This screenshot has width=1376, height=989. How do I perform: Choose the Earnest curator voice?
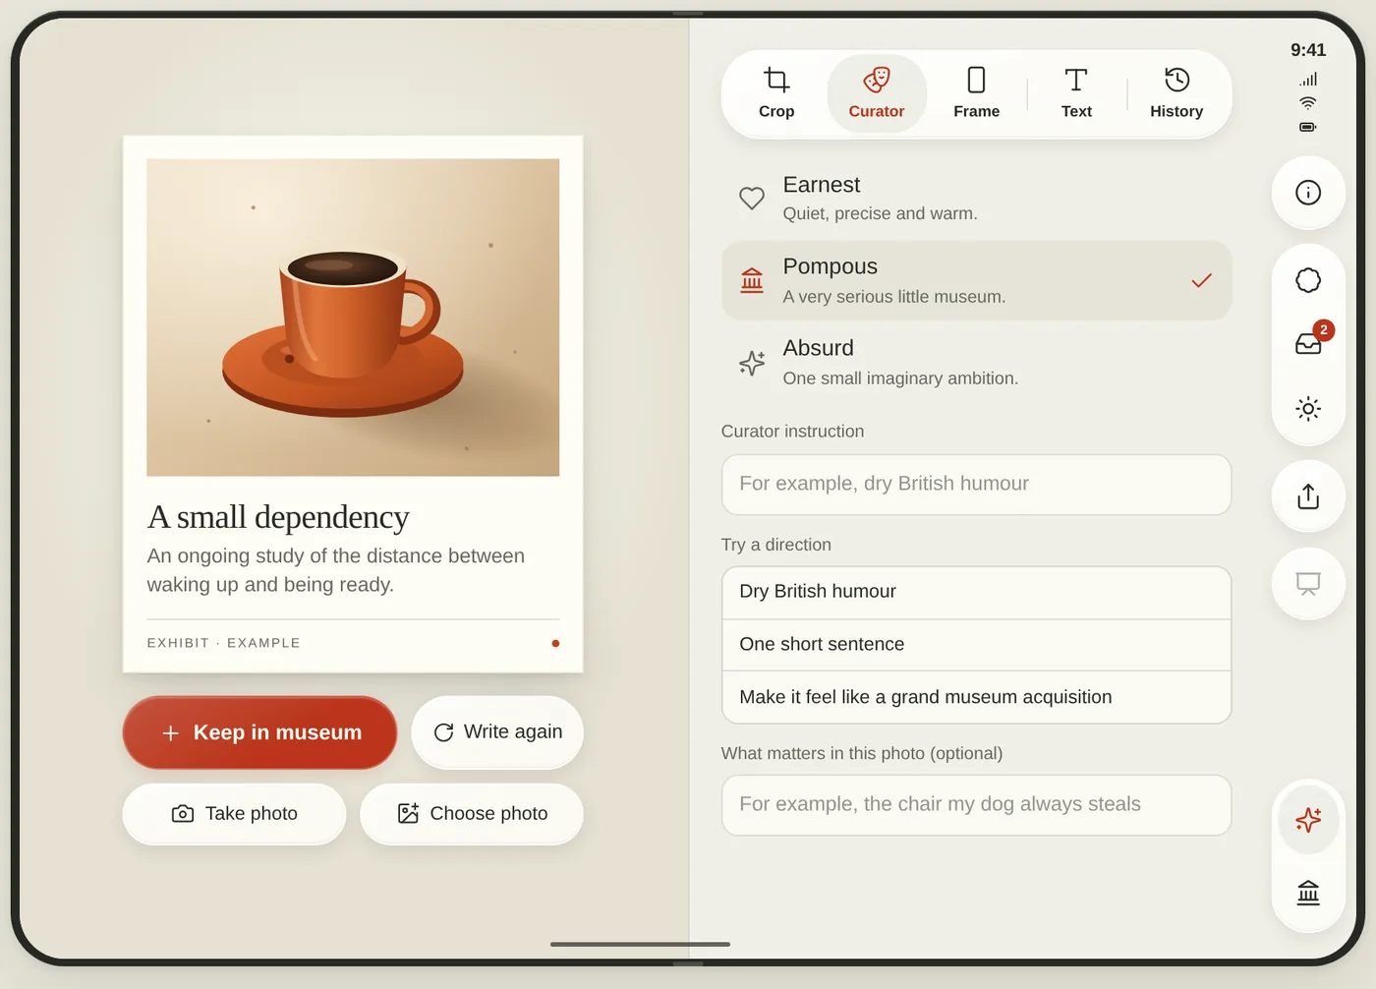(976, 199)
